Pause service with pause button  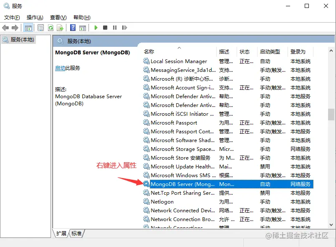click(115, 28)
